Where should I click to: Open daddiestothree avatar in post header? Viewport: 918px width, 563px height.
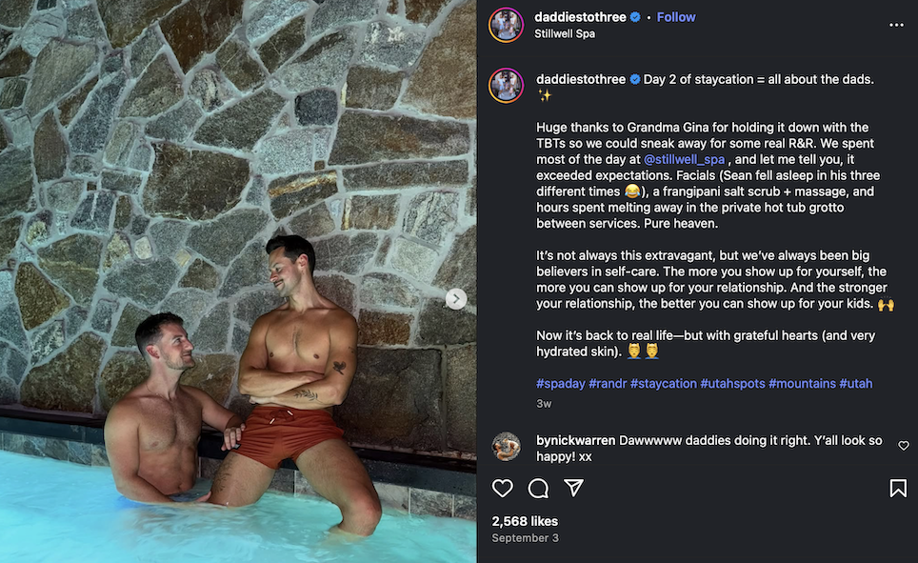tap(506, 25)
